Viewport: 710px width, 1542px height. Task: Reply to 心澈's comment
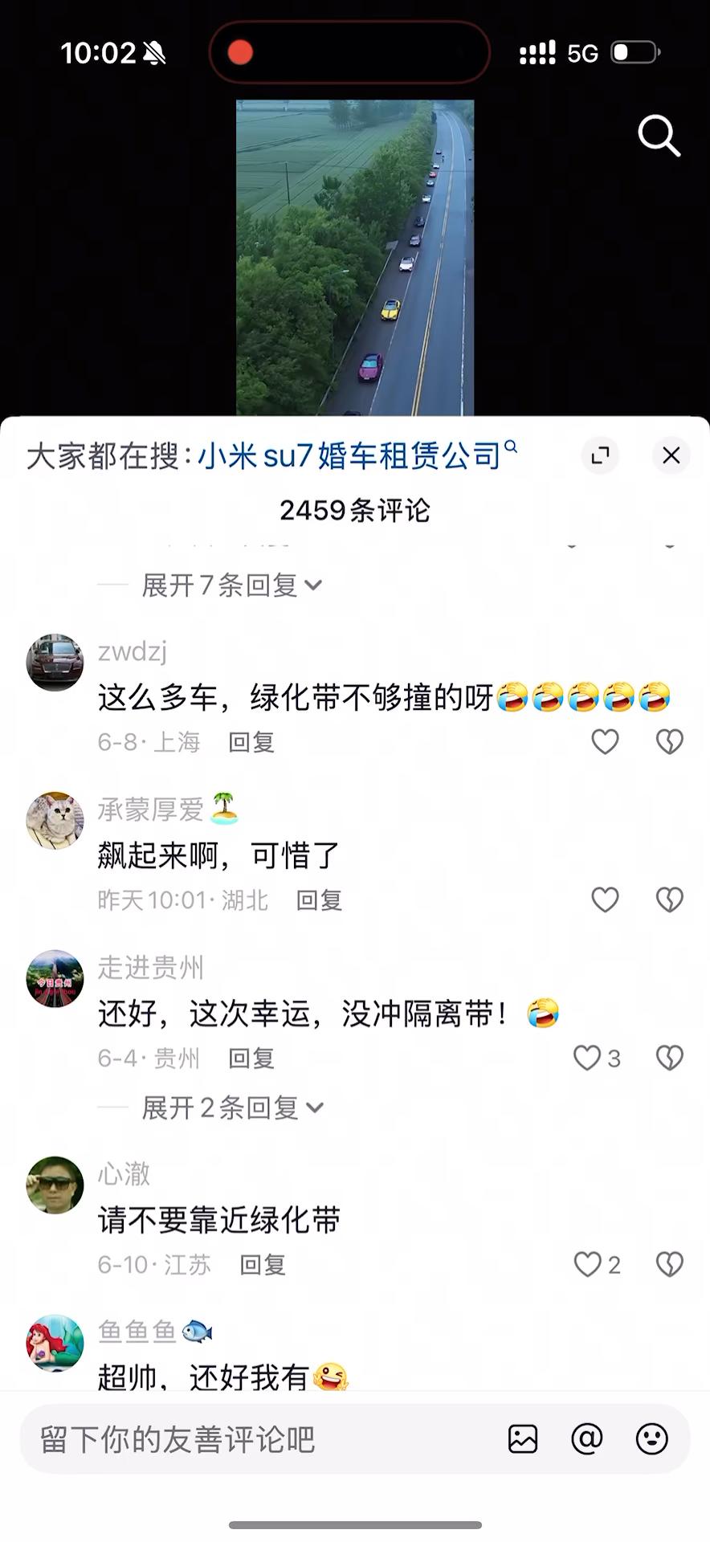click(263, 1265)
